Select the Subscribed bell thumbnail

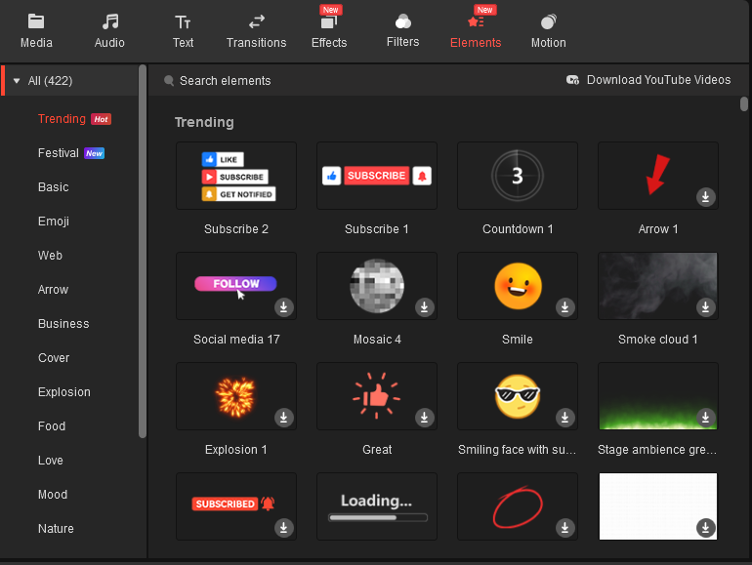tap(236, 506)
